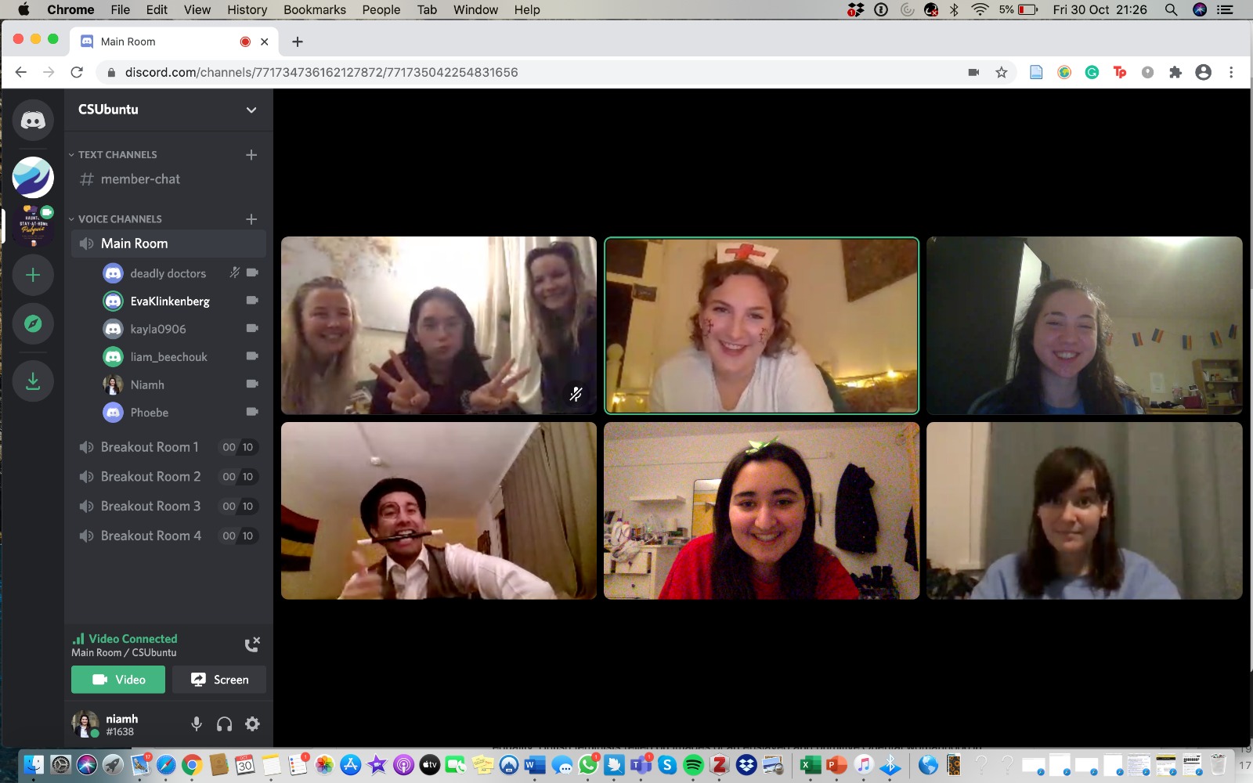Open the CSUbuntu server dropdown menu

[x=251, y=110]
